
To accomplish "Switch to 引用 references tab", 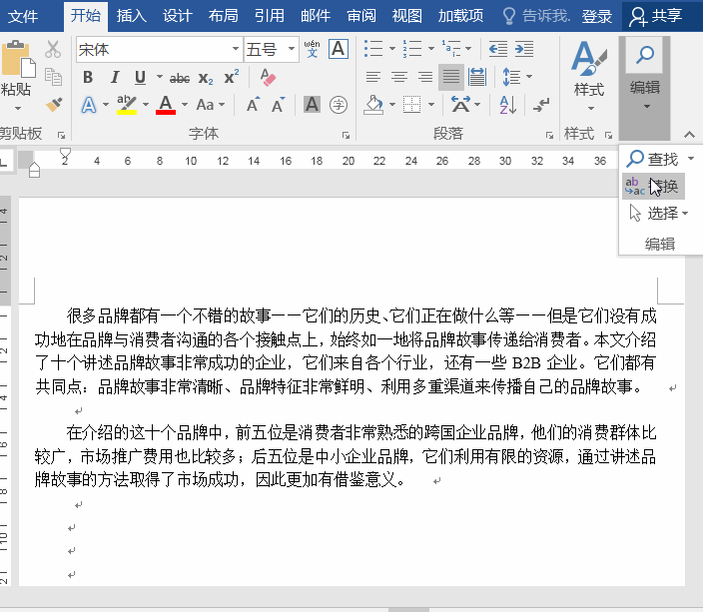I will coord(269,16).
